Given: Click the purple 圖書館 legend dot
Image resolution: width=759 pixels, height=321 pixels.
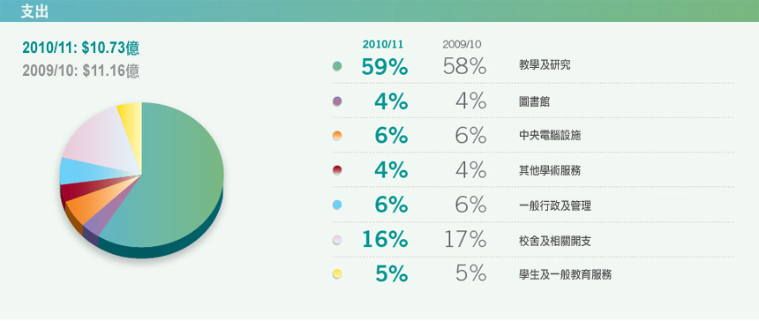Looking at the screenshot, I should (x=337, y=101).
